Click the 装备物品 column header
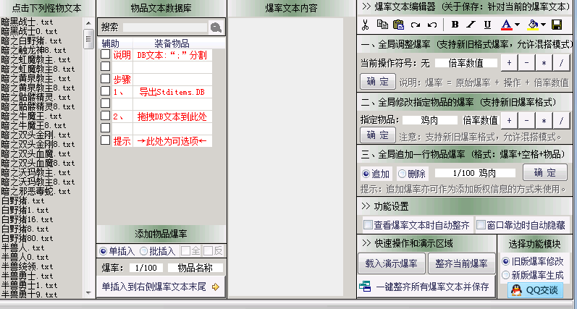Image resolution: width=577 pixels, height=309 pixels. [172, 43]
